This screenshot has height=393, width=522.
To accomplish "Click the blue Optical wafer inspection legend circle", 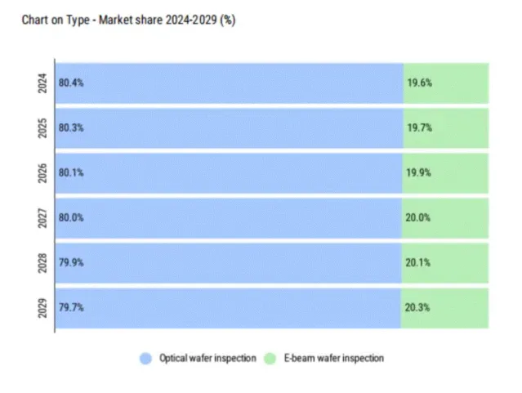I will click(146, 358).
